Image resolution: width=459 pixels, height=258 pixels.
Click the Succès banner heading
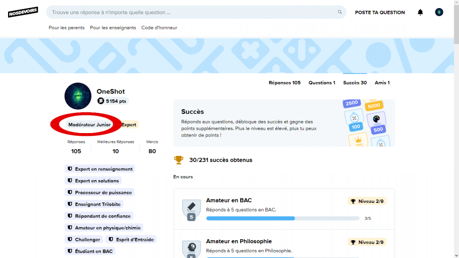192,112
